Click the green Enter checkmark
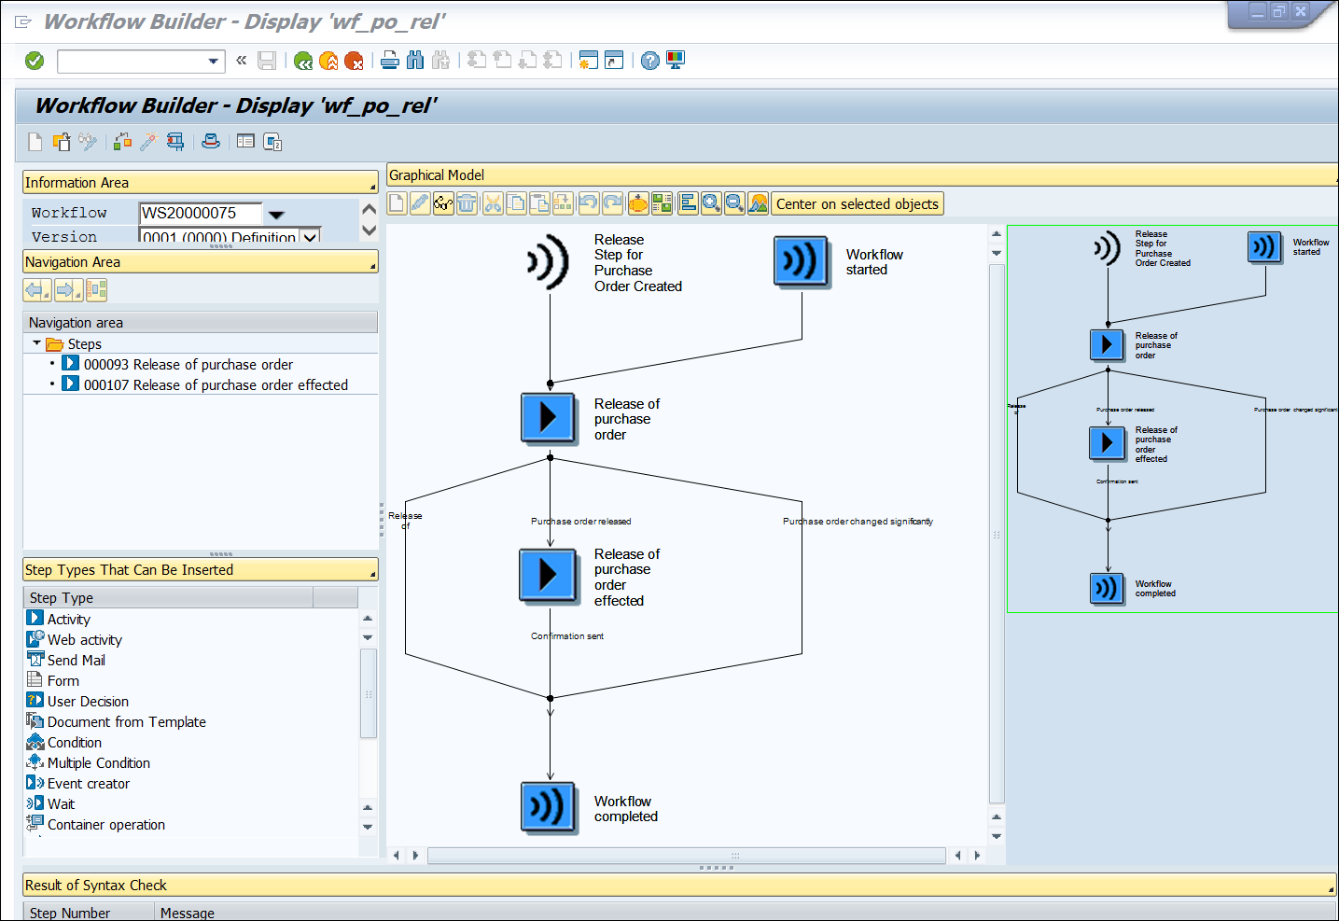Image resolution: width=1339 pixels, height=921 pixels. pos(35,60)
